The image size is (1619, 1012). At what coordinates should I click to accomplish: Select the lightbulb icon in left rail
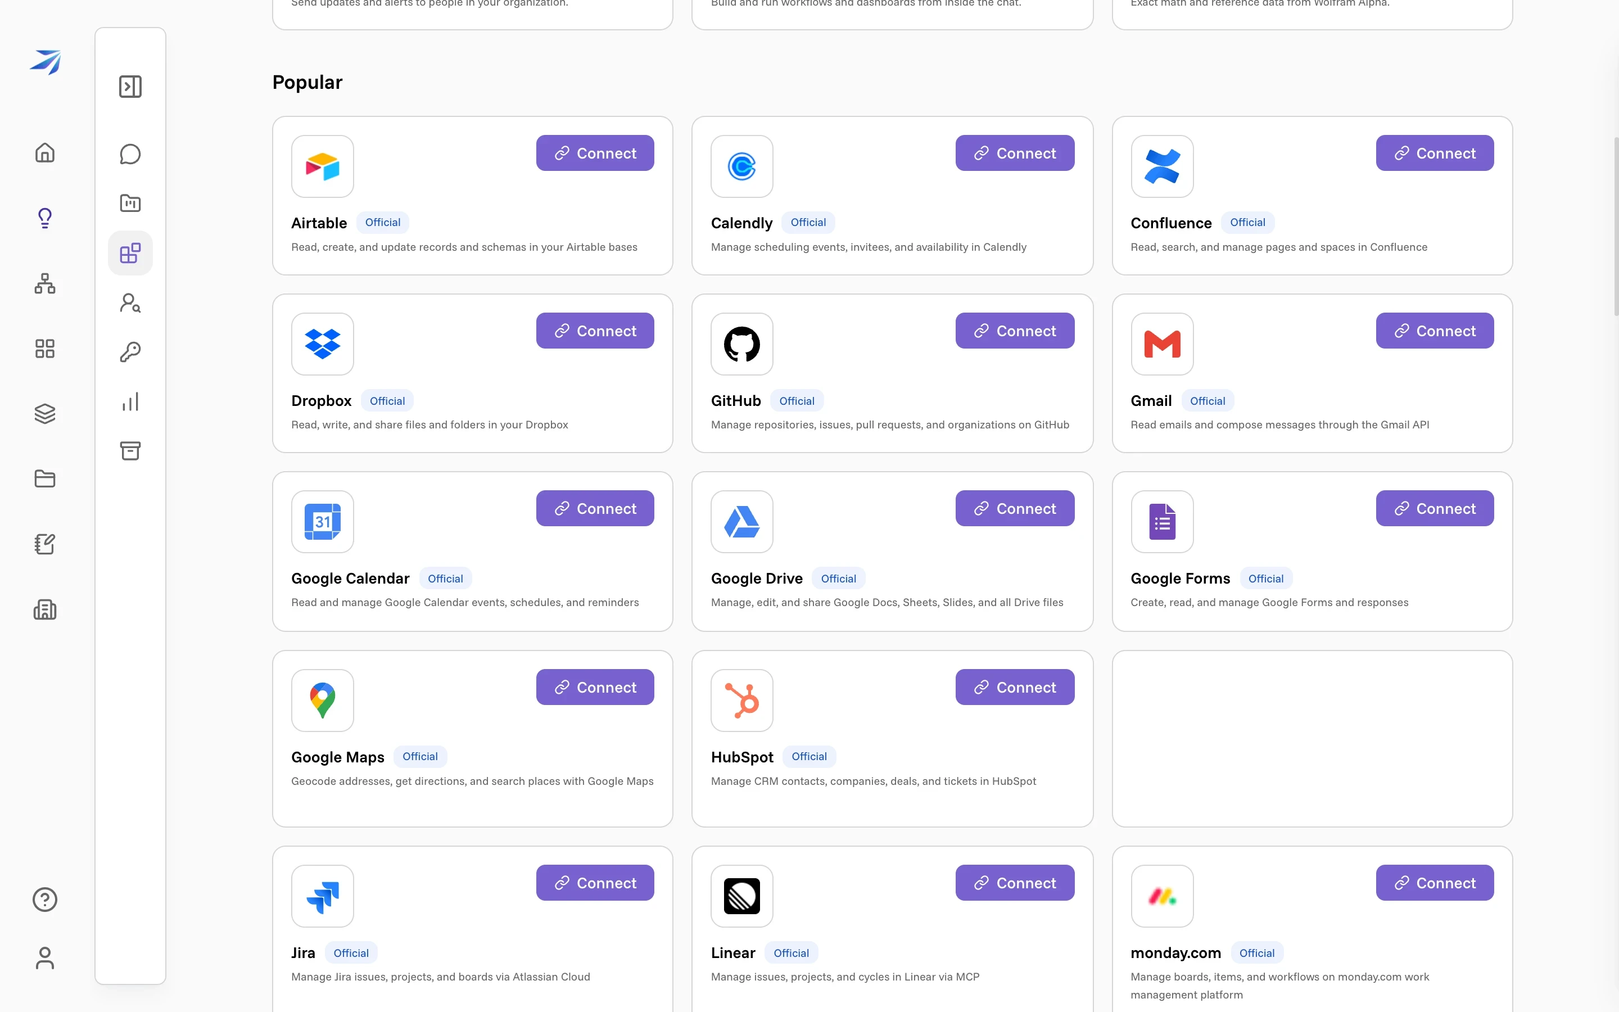pyautogui.click(x=45, y=218)
